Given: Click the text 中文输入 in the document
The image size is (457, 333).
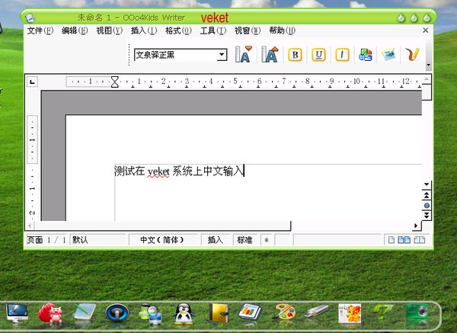Looking at the screenshot, I should 223,171.
